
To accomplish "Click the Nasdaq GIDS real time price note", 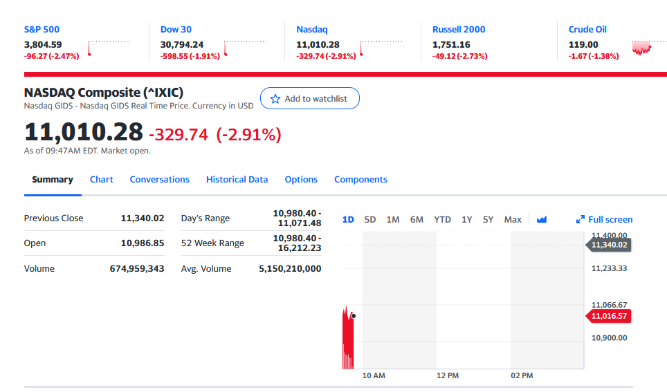I will [138, 106].
